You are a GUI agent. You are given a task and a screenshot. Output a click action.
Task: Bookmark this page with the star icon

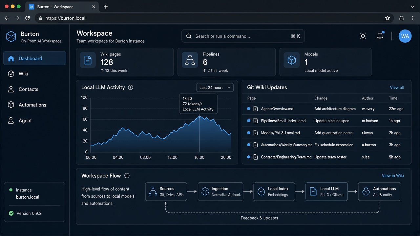387,18
